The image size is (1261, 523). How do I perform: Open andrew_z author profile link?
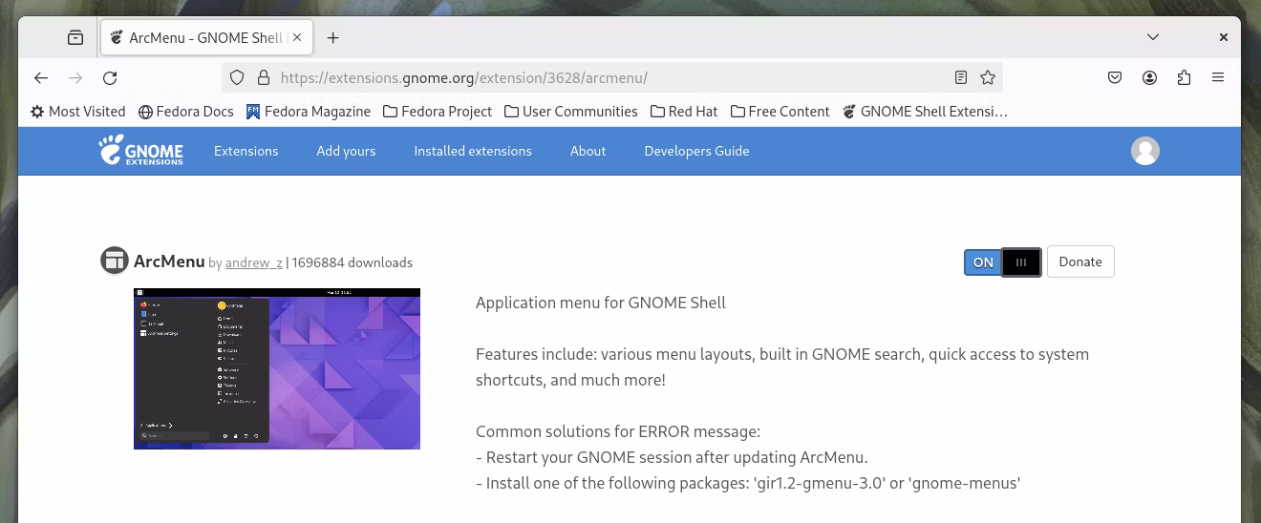tap(254, 263)
